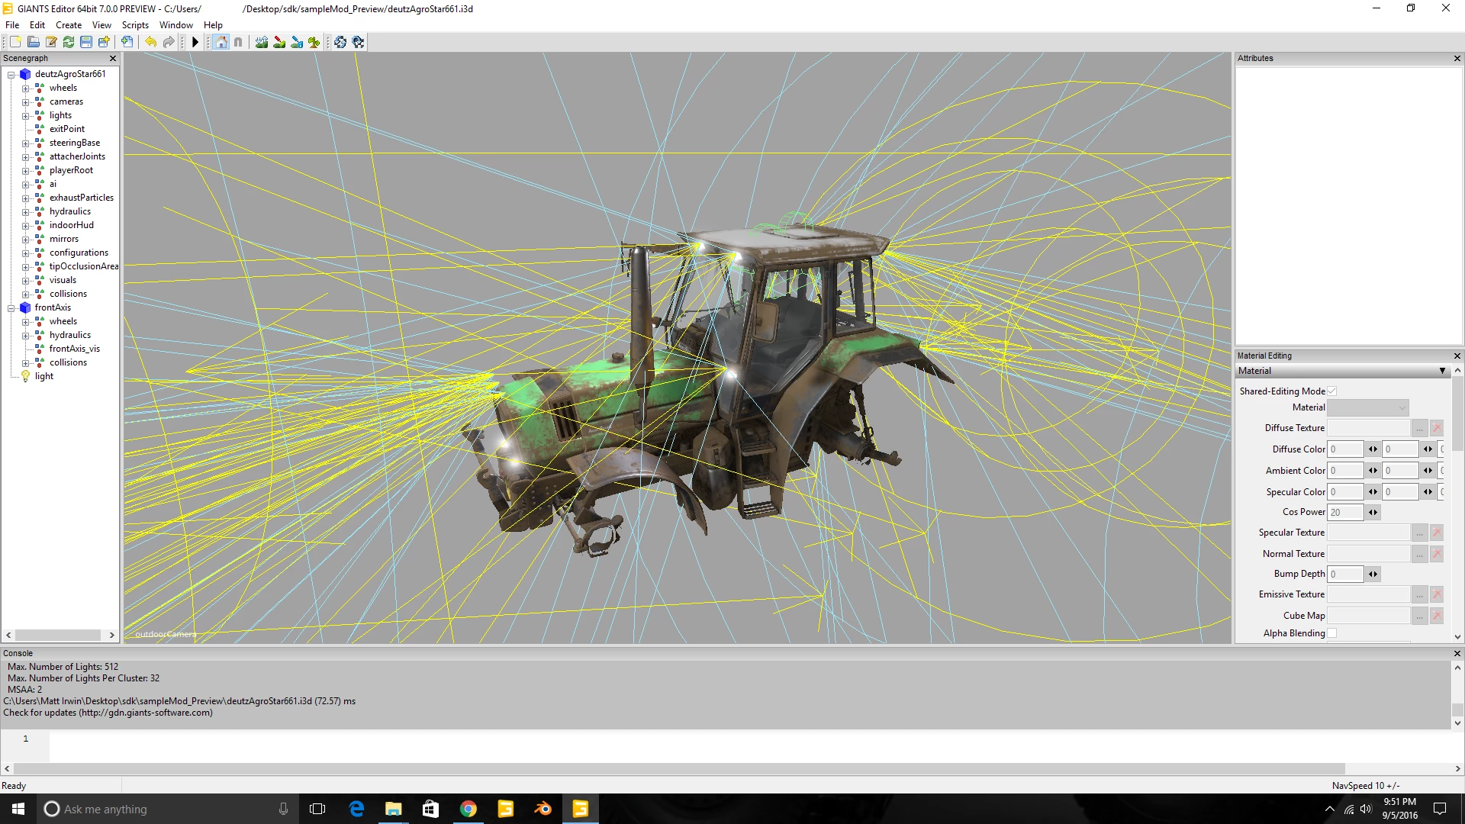Viewport: 1465px width, 824px height.
Task: Click the undo arrow toolbar icon
Action: pyautogui.click(x=150, y=41)
